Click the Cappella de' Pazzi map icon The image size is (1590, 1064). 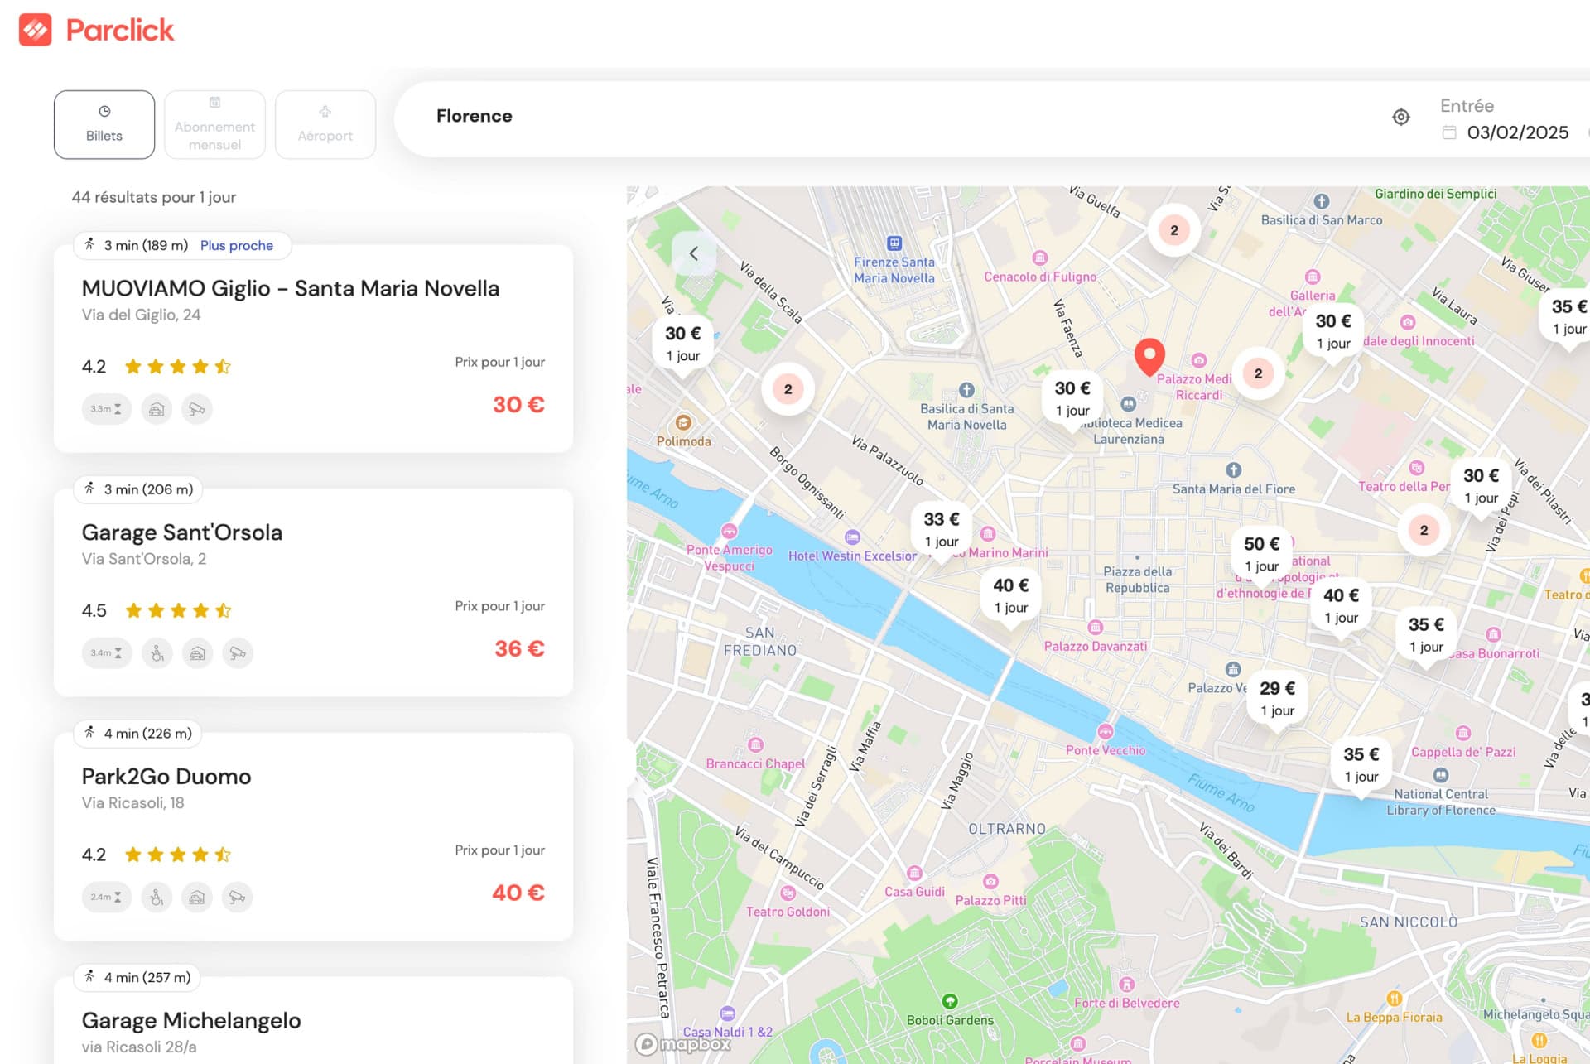(x=1463, y=734)
